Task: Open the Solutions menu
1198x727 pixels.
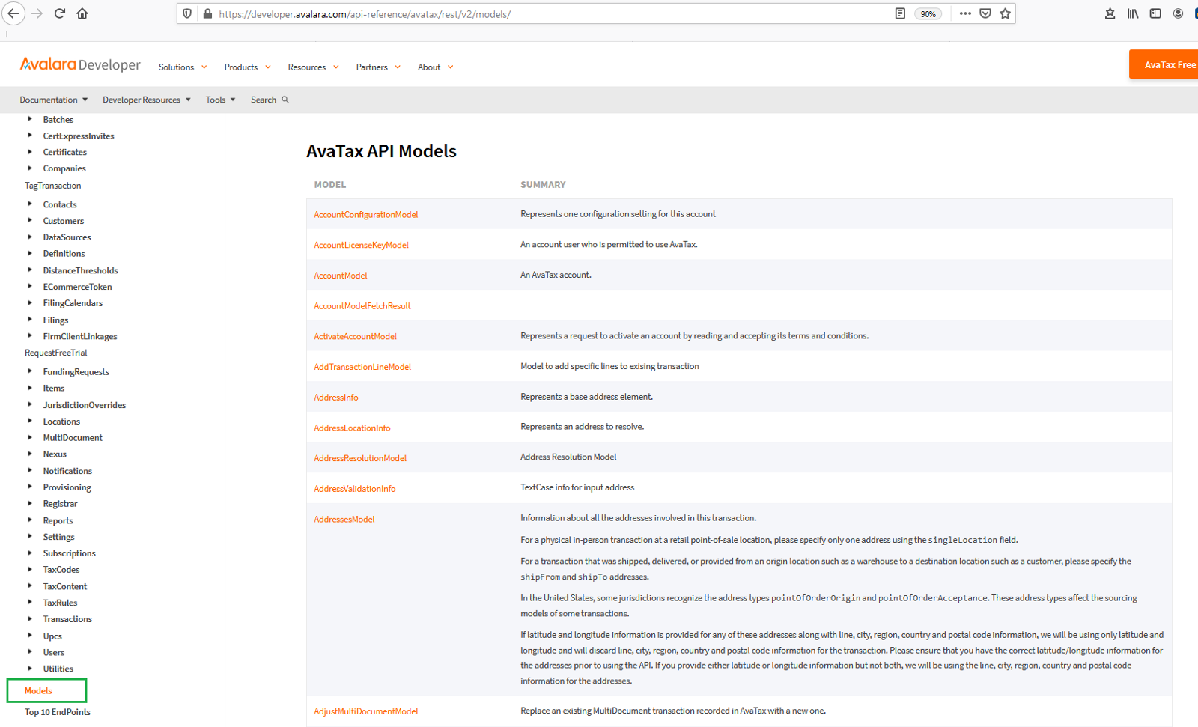Action: point(182,67)
